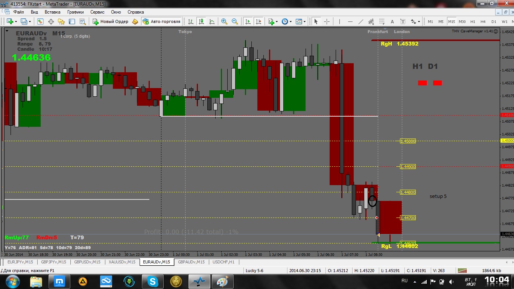This screenshot has width=514, height=289.
Task: Open the Сервис menu
Action: click(x=97, y=12)
